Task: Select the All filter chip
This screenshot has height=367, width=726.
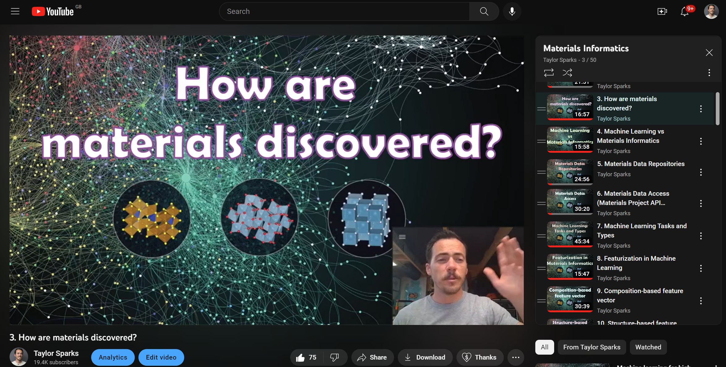Action: click(x=544, y=347)
